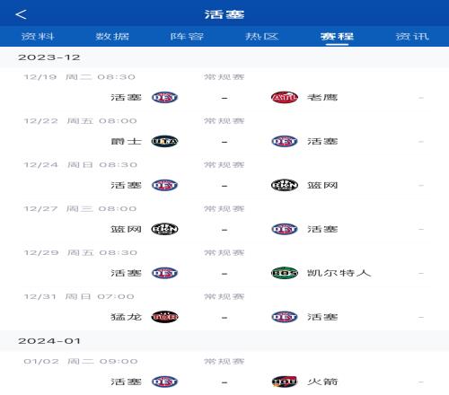Open the 热区 tab

pyautogui.click(x=262, y=37)
